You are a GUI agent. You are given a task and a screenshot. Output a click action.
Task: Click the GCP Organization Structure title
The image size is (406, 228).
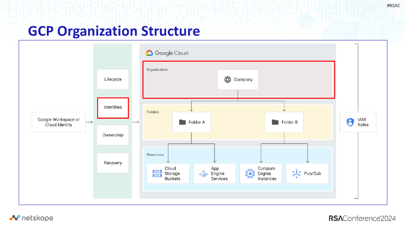(114, 31)
